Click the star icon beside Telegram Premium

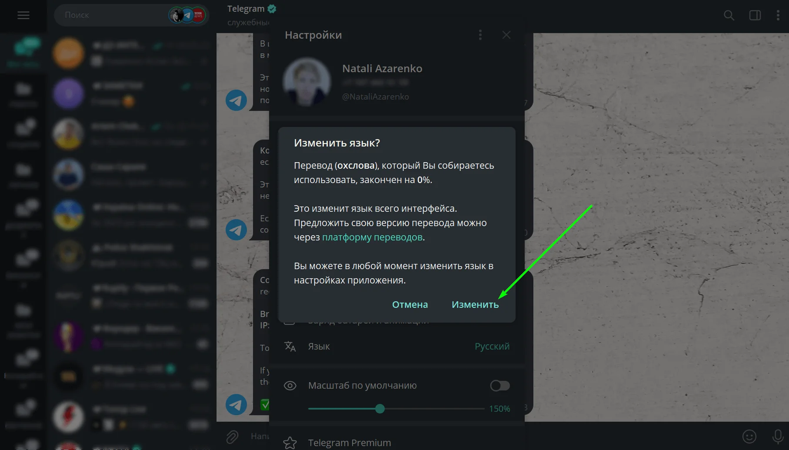290,443
